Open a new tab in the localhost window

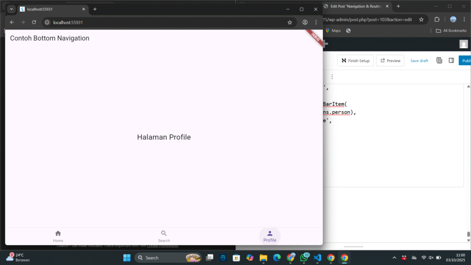pyautogui.click(x=95, y=9)
